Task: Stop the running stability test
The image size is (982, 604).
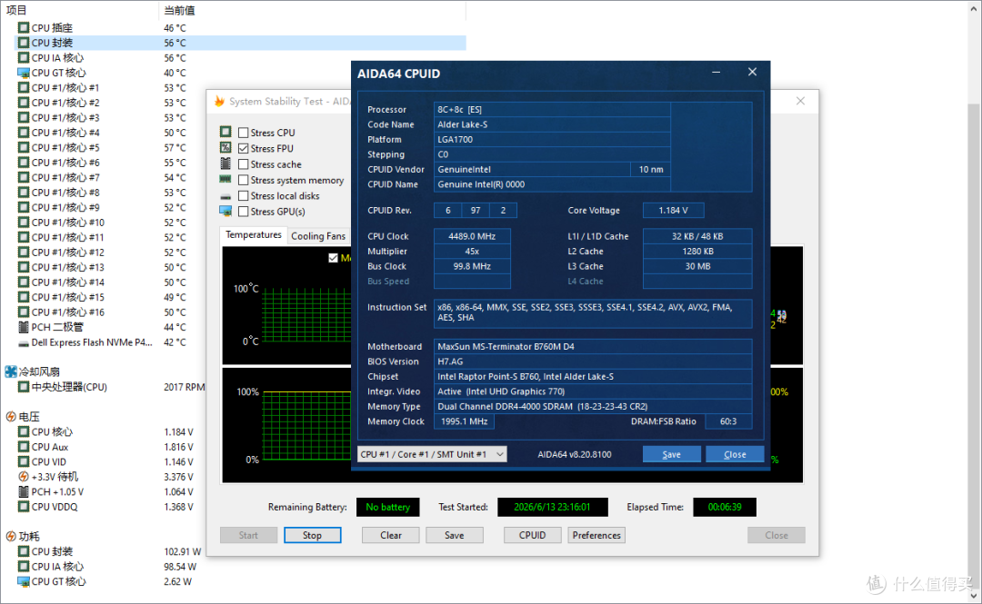Action: (313, 535)
